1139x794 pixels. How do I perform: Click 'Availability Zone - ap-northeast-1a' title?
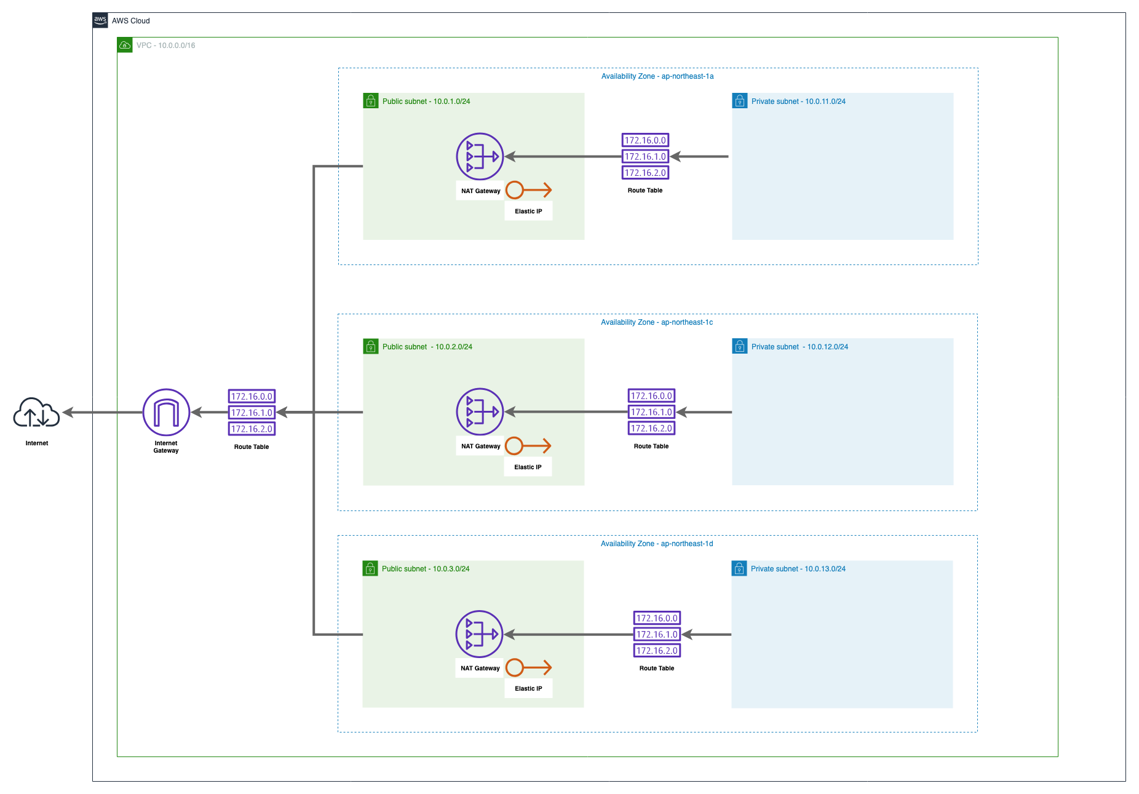click(657, 76)
